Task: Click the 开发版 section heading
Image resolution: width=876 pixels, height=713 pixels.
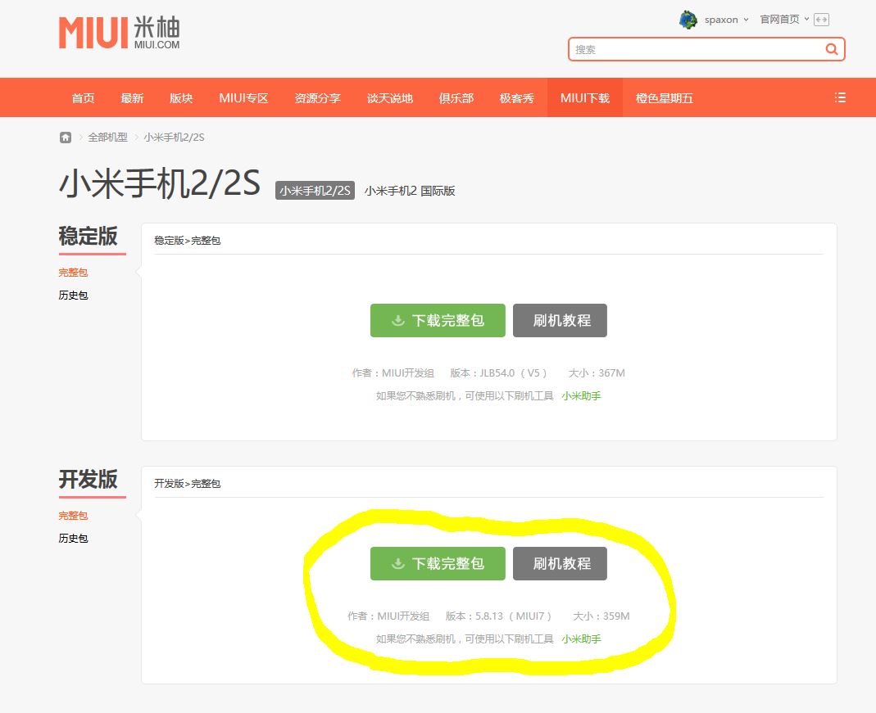Action: pyautogui.click(x=89, y=479)
